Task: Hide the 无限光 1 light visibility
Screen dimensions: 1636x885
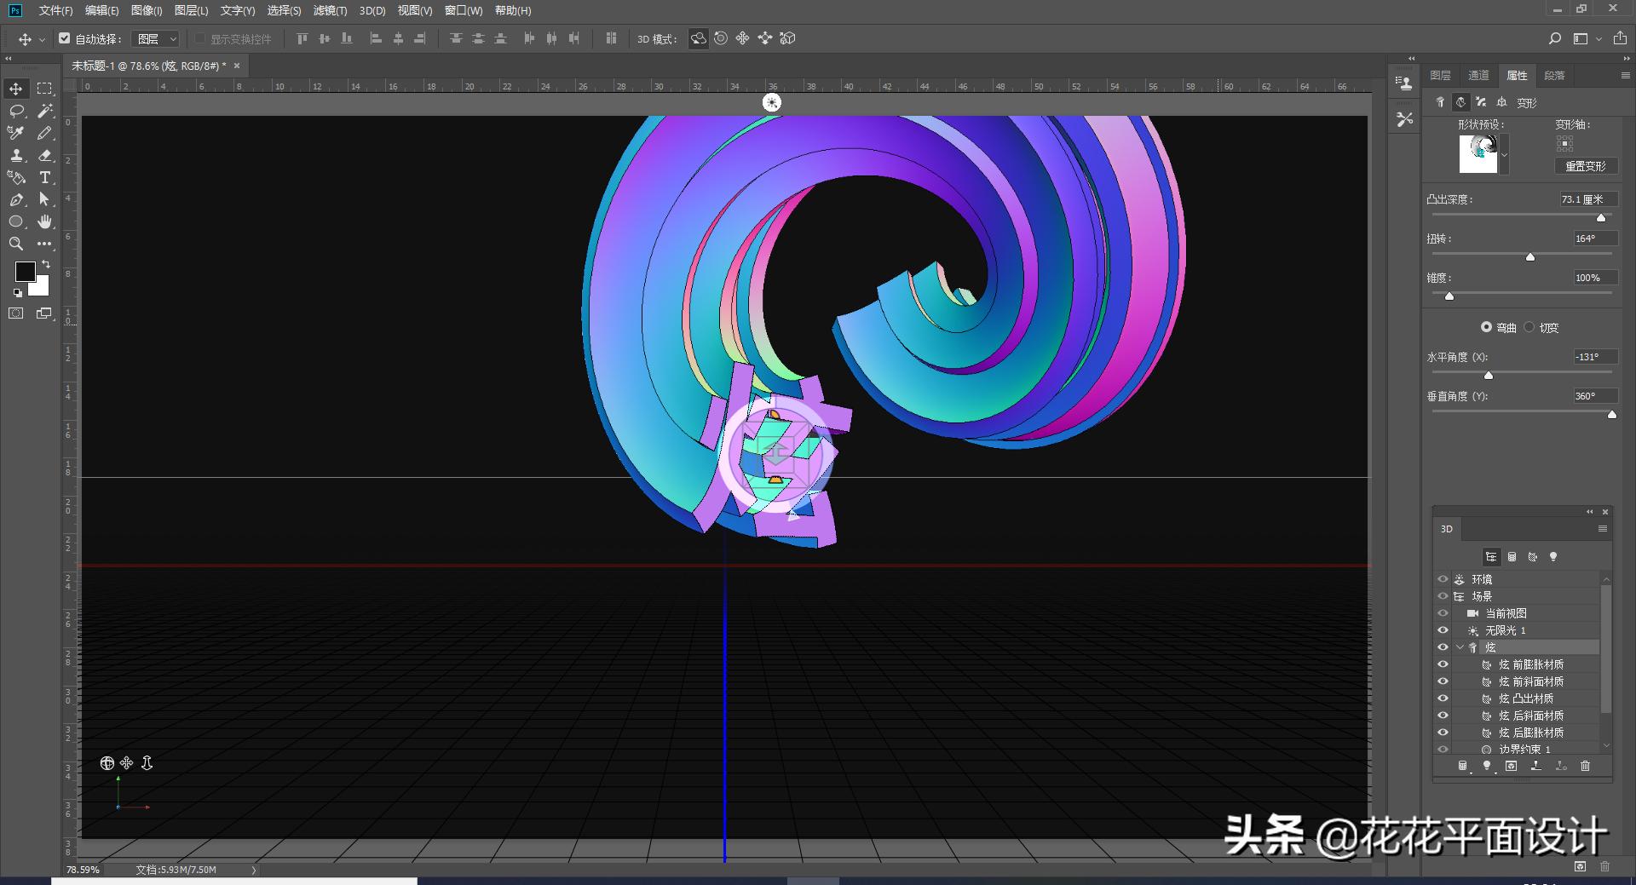Action: pos(1443,630)
